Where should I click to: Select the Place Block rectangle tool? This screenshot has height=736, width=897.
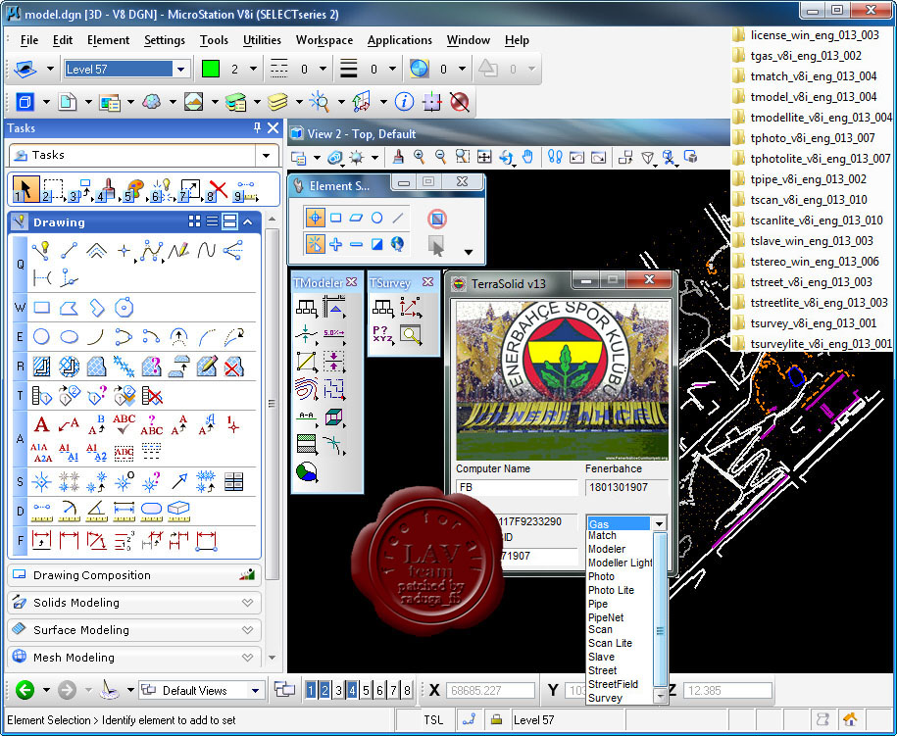pyautogui.click(x=42, y=308)
